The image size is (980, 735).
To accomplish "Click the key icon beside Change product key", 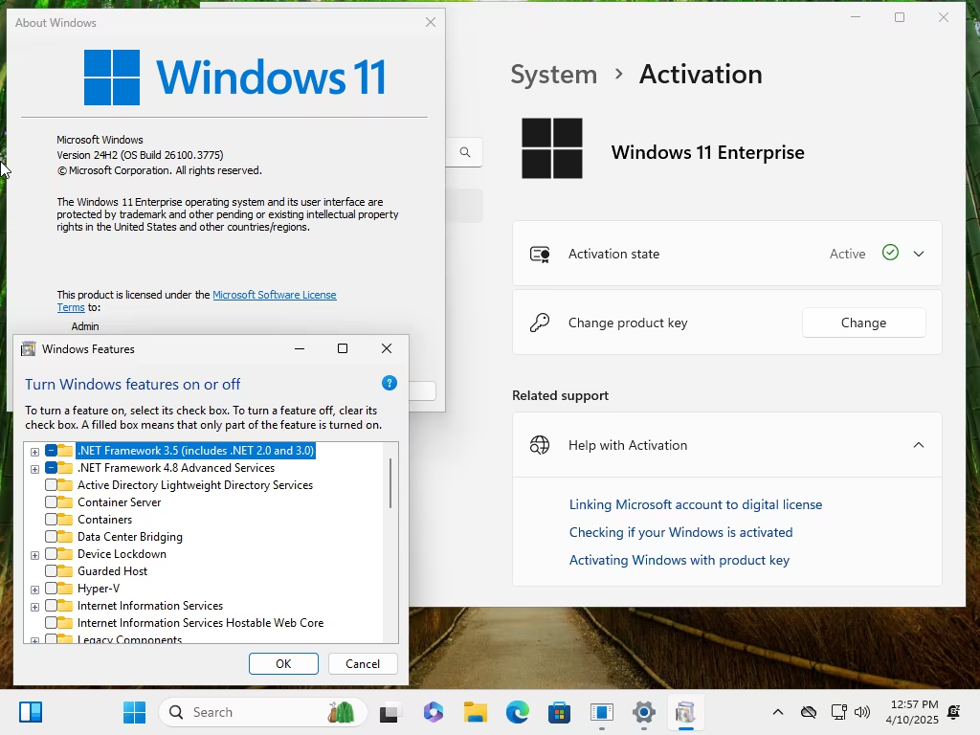I will 540,323.
